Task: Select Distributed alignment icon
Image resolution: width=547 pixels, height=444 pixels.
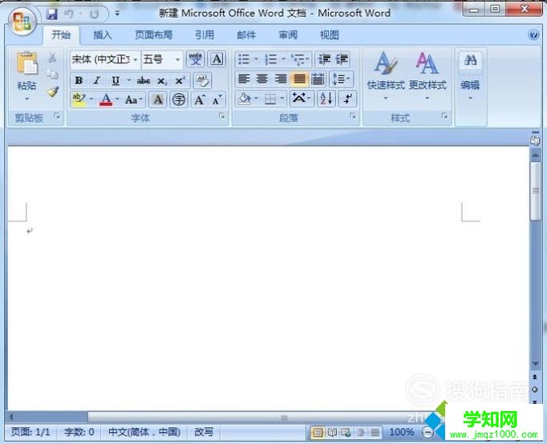Action: point(318,79)
